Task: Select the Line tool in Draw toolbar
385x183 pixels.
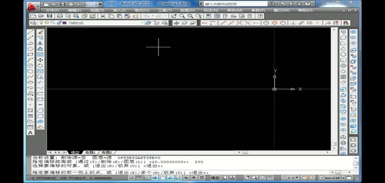Action: [x=30, y=32]
